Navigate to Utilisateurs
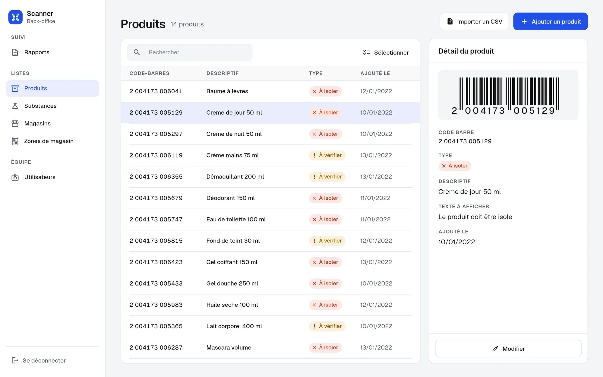This screenshot has width=603, height=377. pyautogui.click(x=52, y=177)
